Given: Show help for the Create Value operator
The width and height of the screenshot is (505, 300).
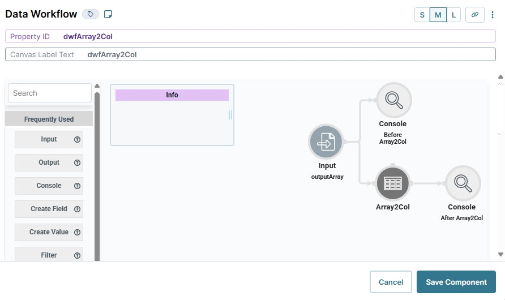Looking at the screenshot, I should [x=78, y=232].
